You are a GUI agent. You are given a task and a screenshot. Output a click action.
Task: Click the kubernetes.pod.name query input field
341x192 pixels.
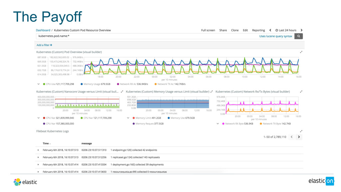coord(147,36)
